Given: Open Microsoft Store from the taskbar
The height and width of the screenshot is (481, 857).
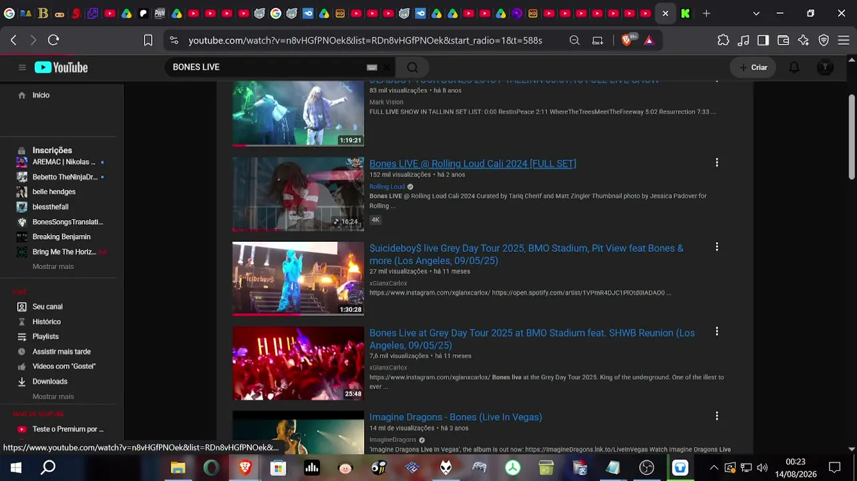Looking at the screenshot, I should [278, 468].
